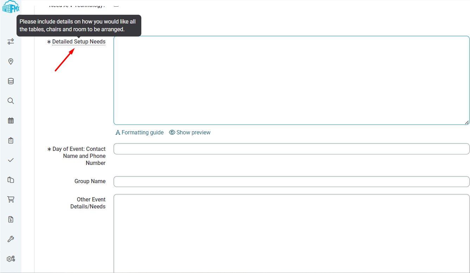Click the Group Name input field

(291, 181)
